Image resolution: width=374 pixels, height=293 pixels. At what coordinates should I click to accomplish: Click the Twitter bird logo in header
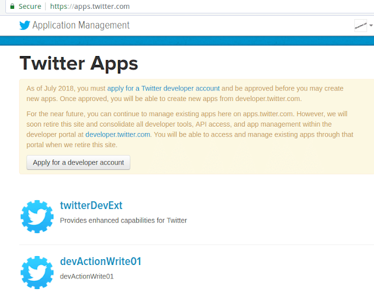click(25, 25)
